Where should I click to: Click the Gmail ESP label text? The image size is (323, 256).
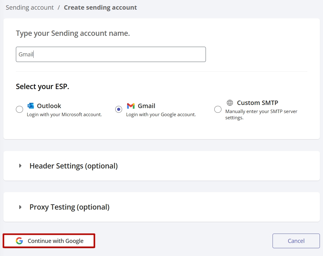[146, 106]
